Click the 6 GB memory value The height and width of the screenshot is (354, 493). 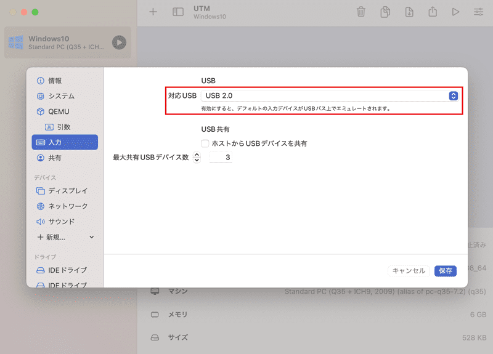pos(478,315)
